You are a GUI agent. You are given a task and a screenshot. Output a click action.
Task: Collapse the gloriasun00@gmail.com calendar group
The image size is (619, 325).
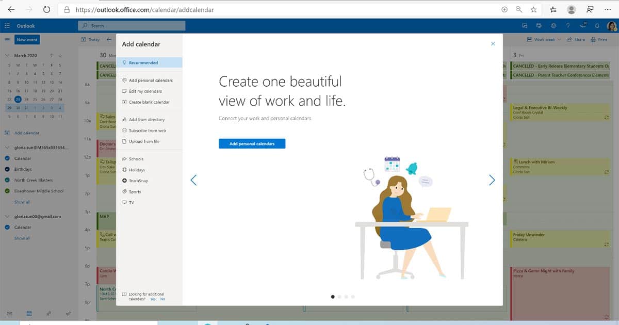coord(7,217)
